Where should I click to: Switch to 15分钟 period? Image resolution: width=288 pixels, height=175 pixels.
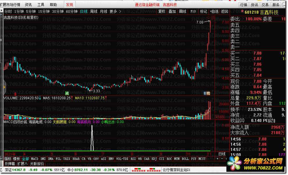coord(44,11)
